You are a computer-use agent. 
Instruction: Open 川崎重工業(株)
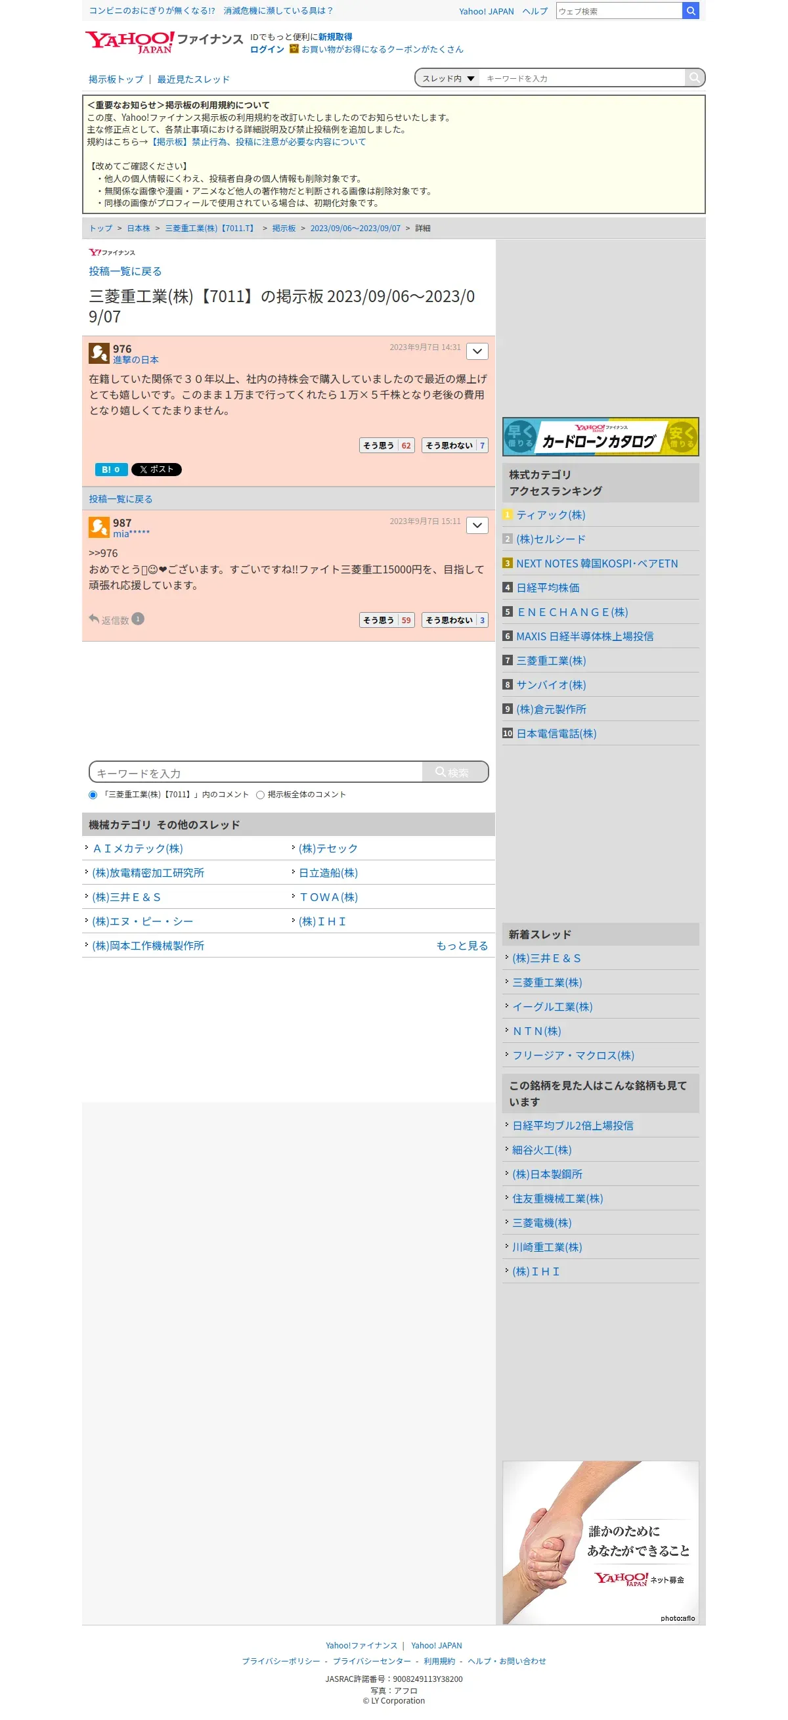547,1247
